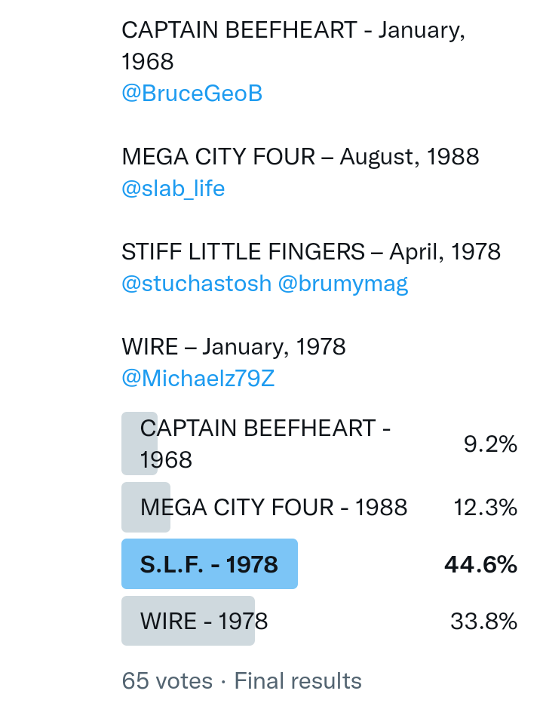Open the @BruceGeoB profile mention
The image size is (543, 703).
tap(192, 94)
